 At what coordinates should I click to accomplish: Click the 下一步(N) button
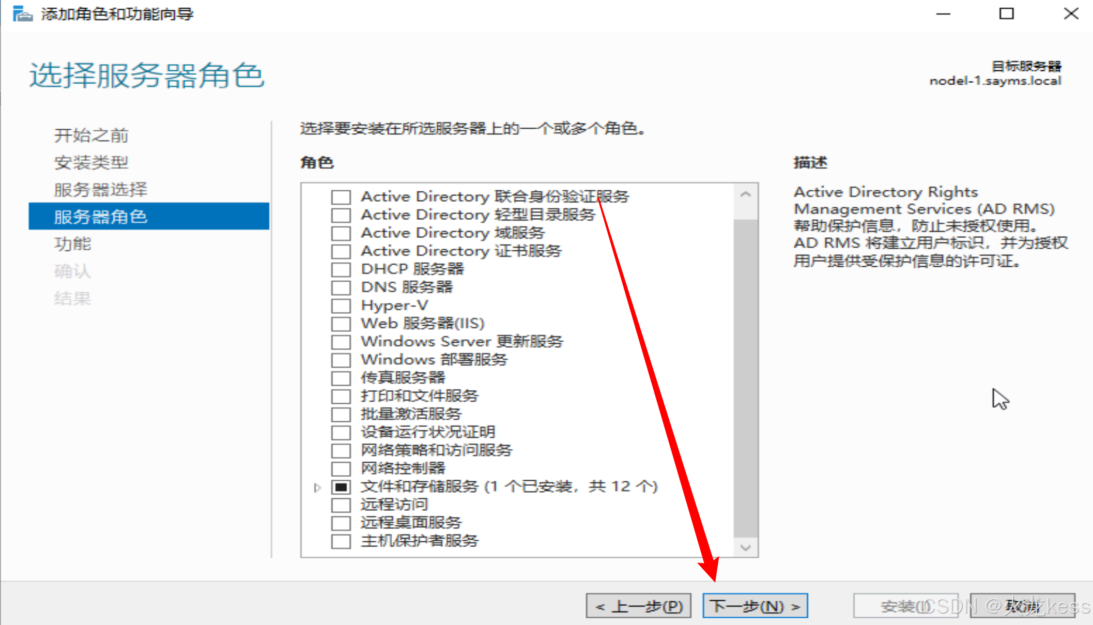[x=755, y=606]
